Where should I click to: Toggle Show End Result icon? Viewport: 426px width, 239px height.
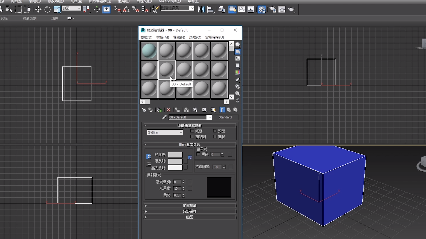222,110
